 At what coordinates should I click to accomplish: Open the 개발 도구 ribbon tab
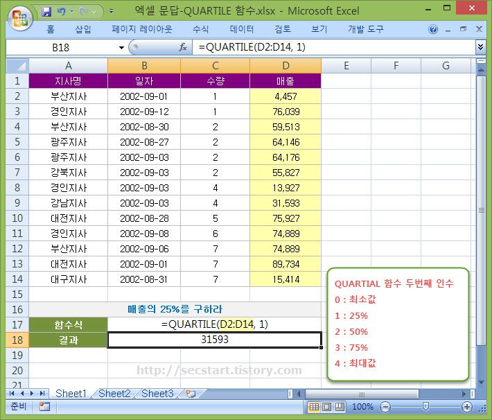(x=366, y=29)
